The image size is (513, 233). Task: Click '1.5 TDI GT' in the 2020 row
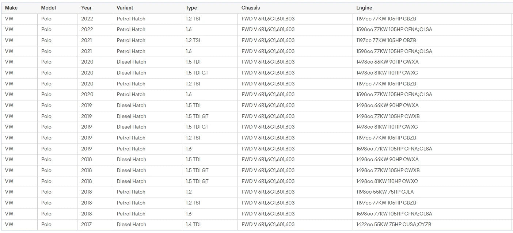click(197, 73)
